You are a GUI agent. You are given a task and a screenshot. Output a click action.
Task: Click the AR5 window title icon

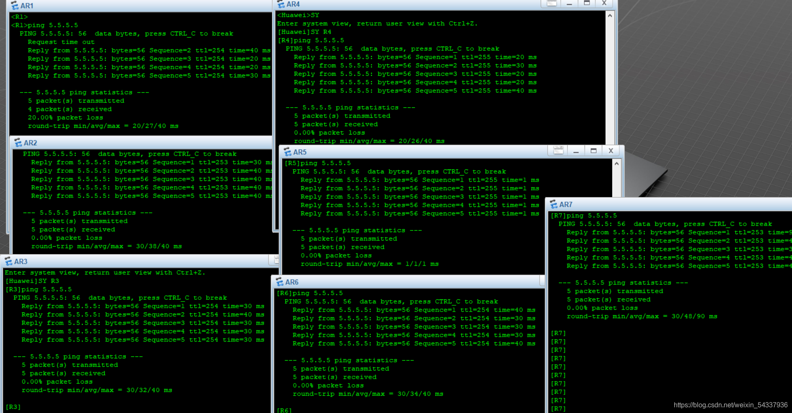(x=287, y=152)
